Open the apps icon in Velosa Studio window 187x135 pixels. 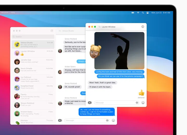pyautogui.click(x=60, y=120)
